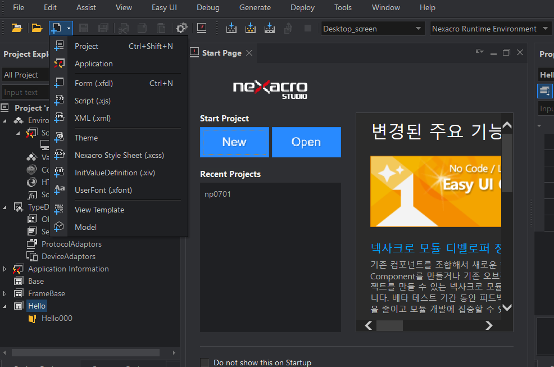This screenshot has height=367, width=554.
Task: Click the Properties panel list view icon
Action: 544,91
